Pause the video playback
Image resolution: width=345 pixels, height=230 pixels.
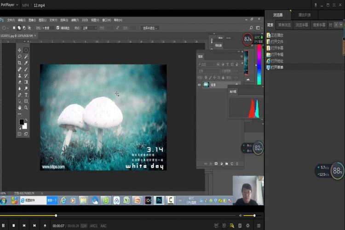coord(4,225)
